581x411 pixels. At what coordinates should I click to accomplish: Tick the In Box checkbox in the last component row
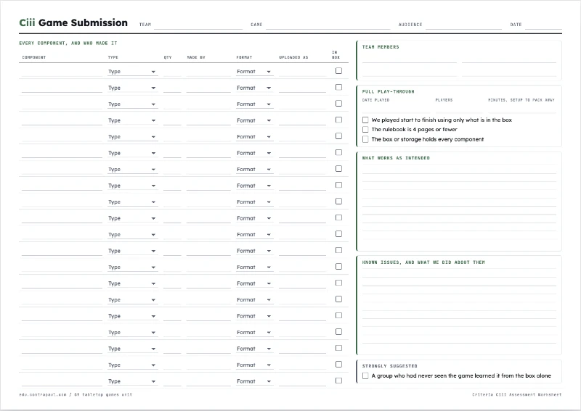[x=338, y=381]
